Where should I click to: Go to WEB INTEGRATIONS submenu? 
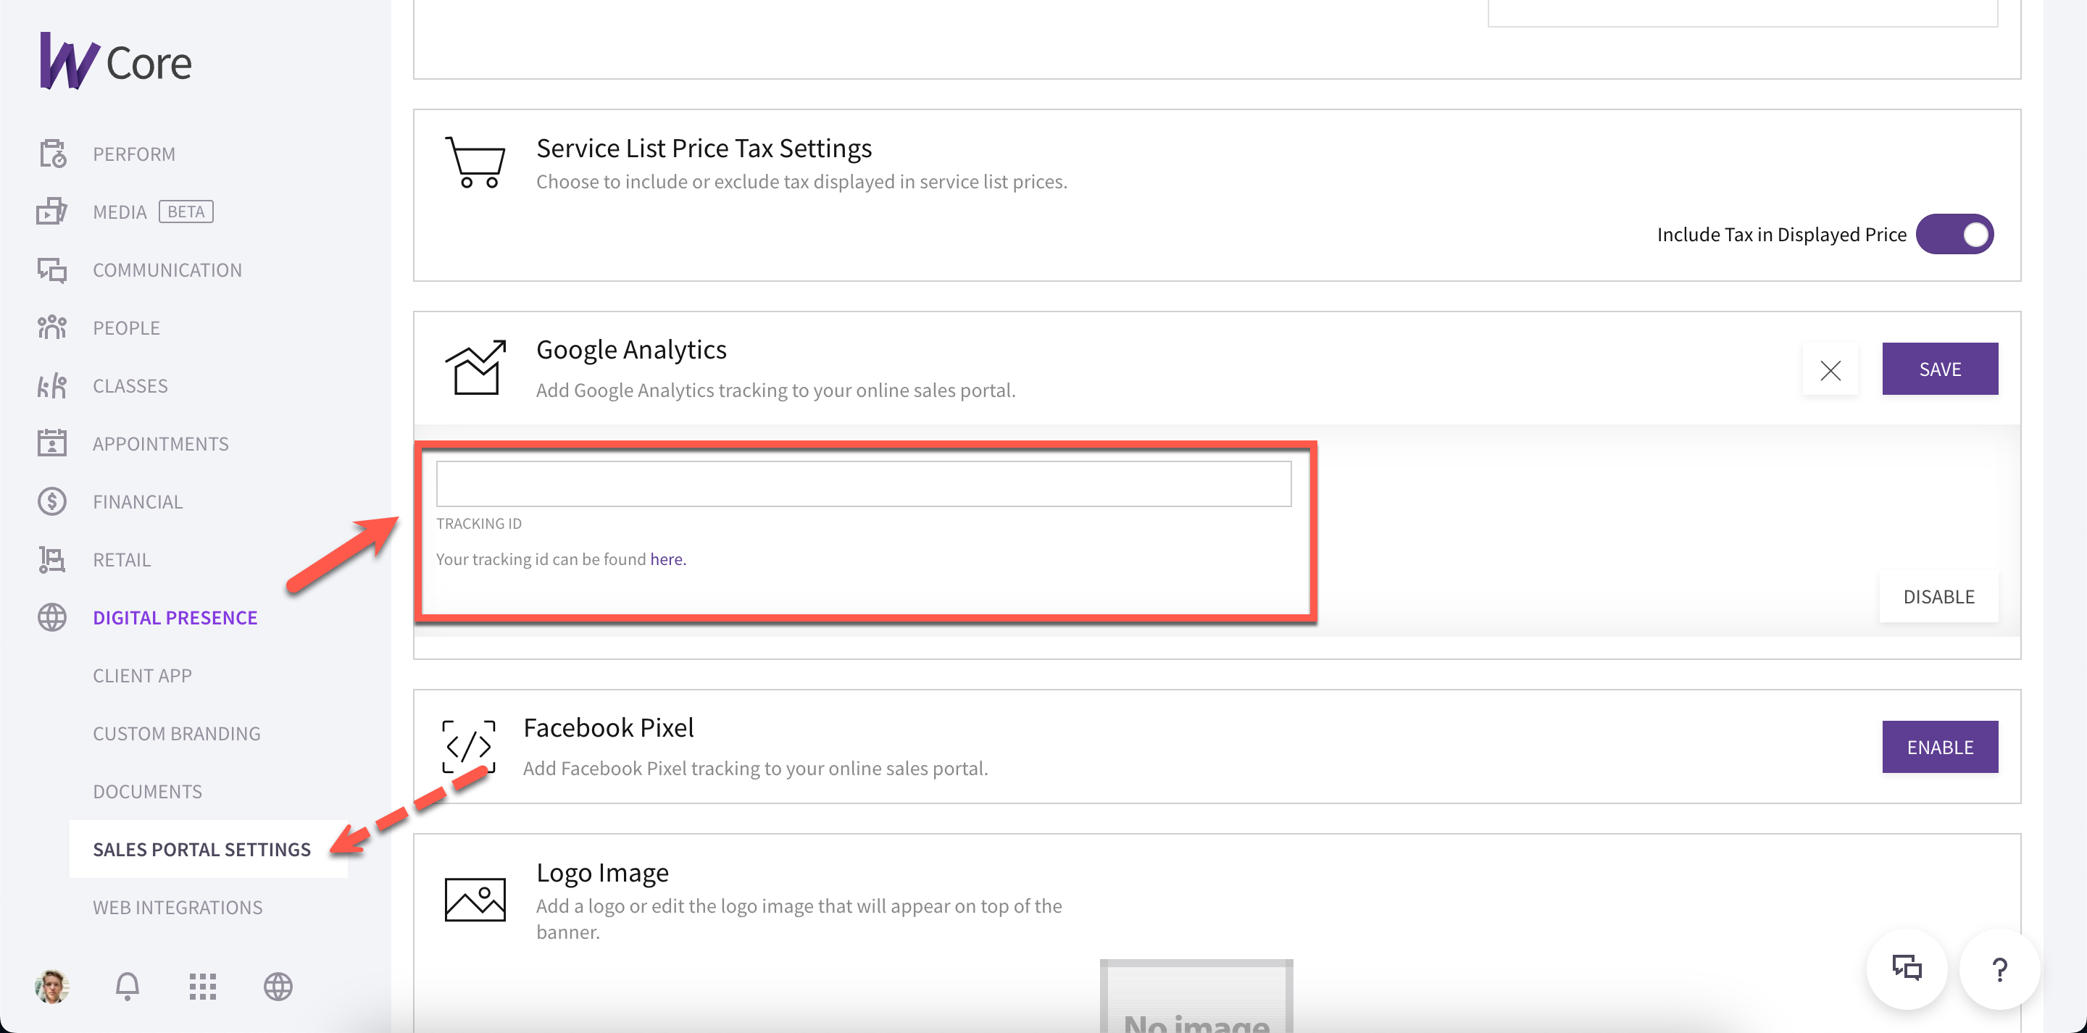pos(178,907)
